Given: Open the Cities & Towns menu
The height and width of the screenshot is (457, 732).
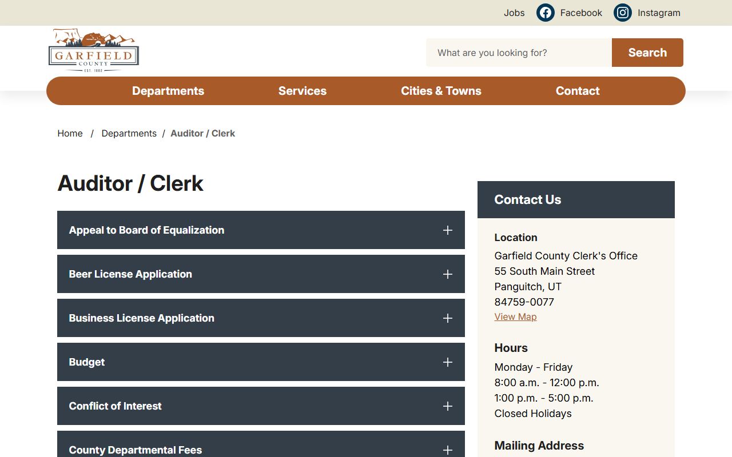Looking at the screenshot, I should click(x=441, y=91).
